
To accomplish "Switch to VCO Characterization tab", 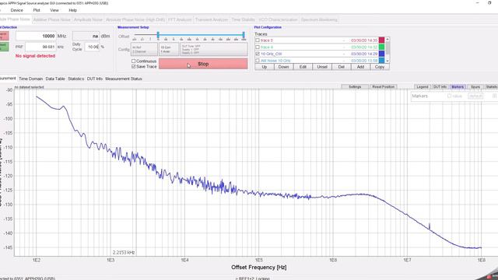I will (x=278, y=19).
